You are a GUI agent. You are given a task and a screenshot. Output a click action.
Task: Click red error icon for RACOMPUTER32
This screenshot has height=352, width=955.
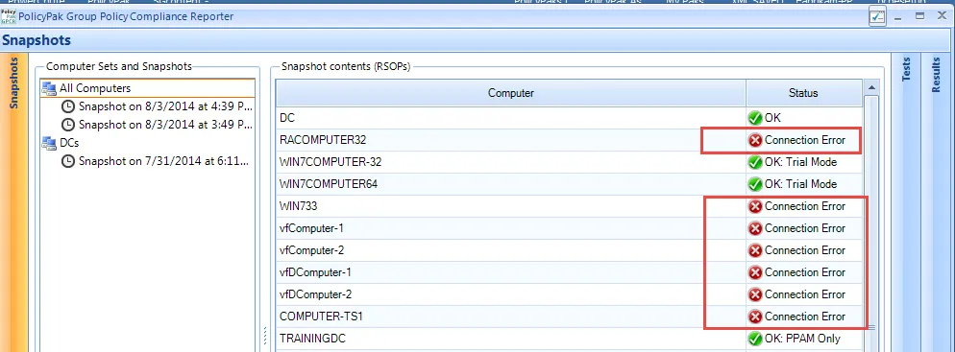coord(755,140)
